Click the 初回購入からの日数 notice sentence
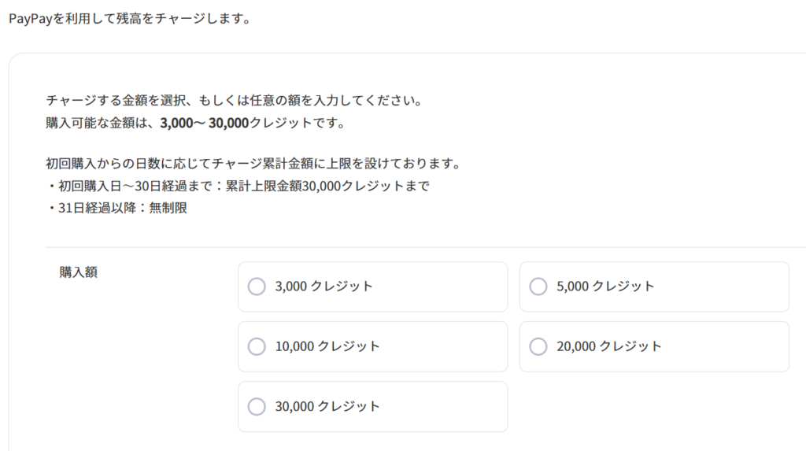The width and height of the screenshot is (806, 451). pos(252,165)
